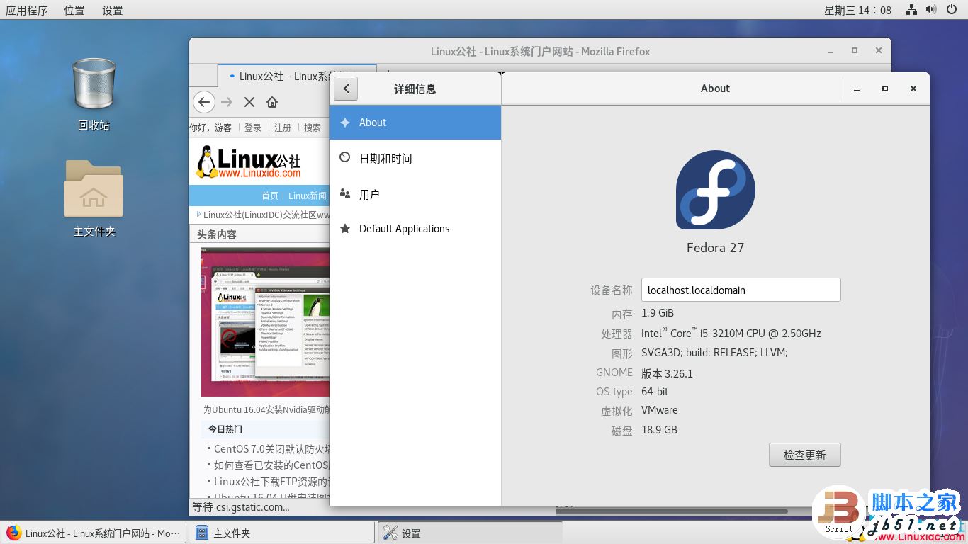Screen dimensions: 968x544
Task: Open the 主文件夹 home folder desktop icon
Action: [94, 198]
